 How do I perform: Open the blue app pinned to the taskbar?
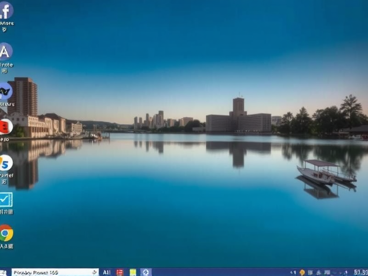click(x=146, y=271)
